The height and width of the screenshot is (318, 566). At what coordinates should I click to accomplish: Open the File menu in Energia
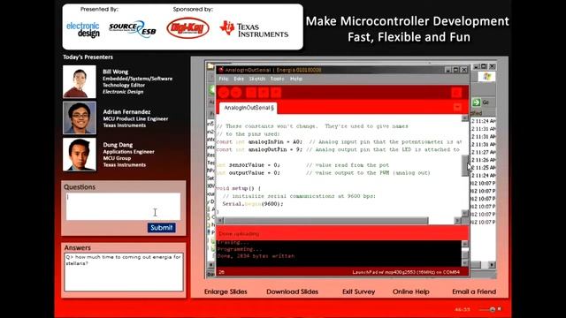224,79
